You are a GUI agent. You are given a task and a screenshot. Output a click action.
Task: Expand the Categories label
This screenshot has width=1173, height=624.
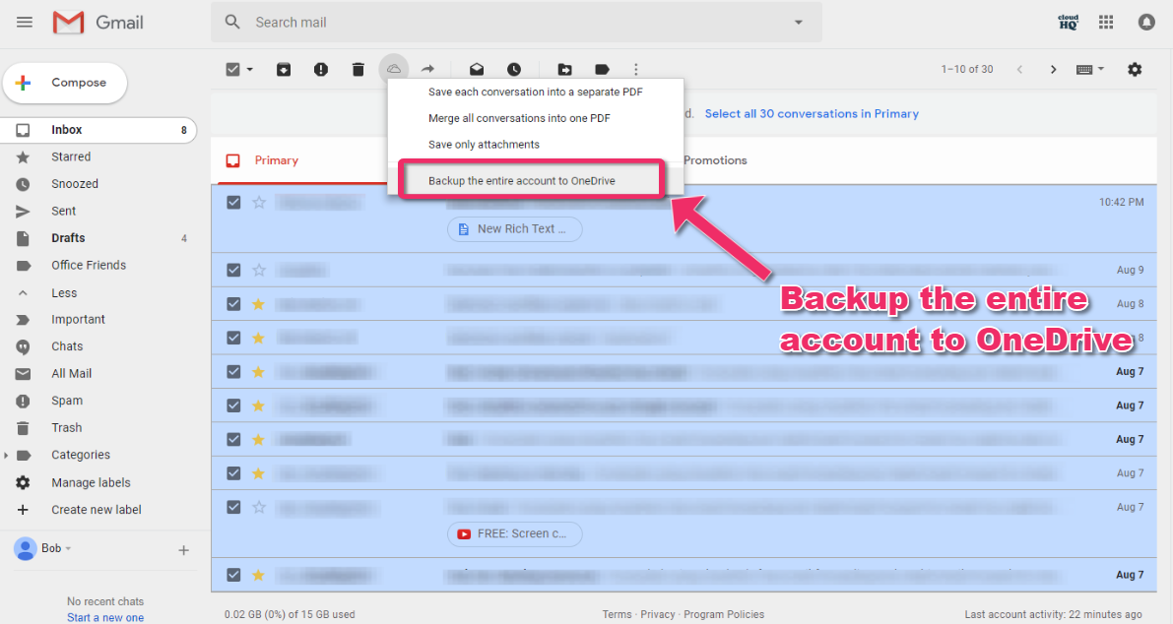tap(6, 455)
